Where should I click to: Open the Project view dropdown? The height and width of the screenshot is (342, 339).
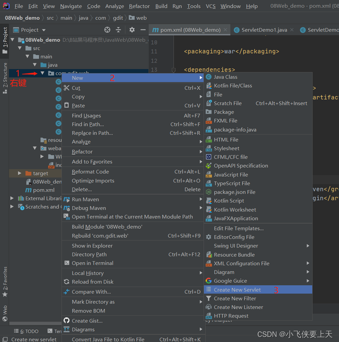(44, 30)
